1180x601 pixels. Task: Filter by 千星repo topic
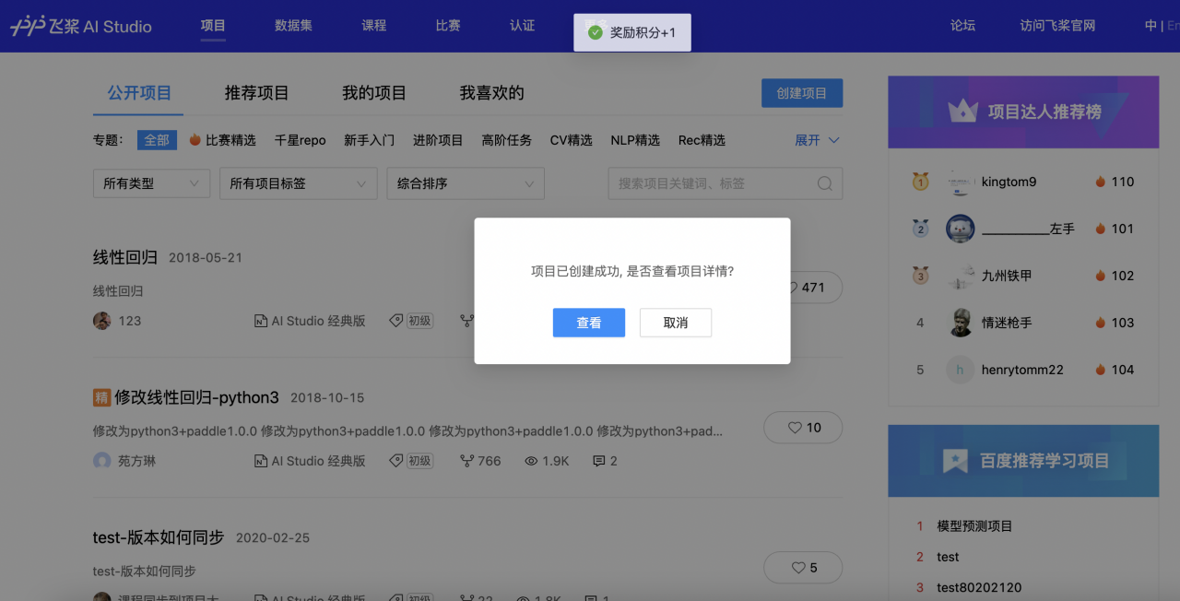tap(301, 140)
